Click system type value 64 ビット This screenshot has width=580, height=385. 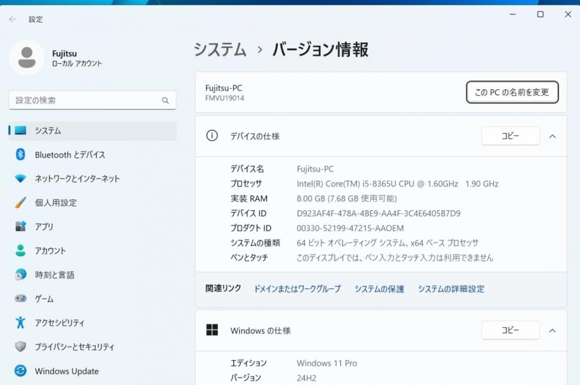point(387,243)
